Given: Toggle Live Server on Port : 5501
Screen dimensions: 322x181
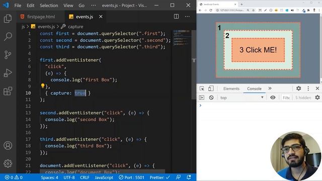Looking at the screenshot, I should click(x=131, y=177).
